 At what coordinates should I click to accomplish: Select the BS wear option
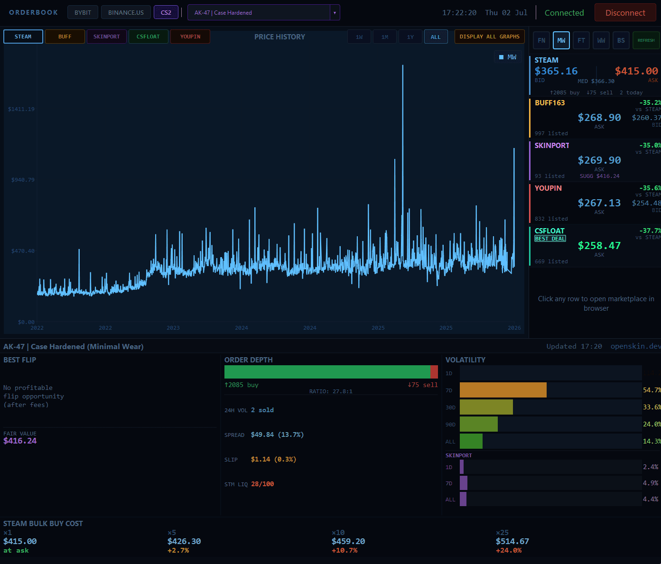pyautogui.click(x=621, y=40)
